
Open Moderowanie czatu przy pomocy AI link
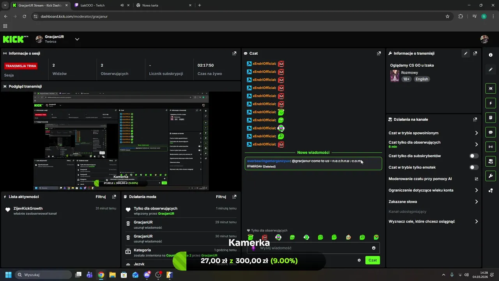point(476,179)
